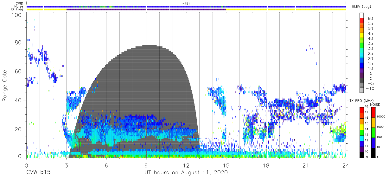Click the 'Noise' row label at top left
Viewport: 389px width, 179px height.
tap(19, 6)
